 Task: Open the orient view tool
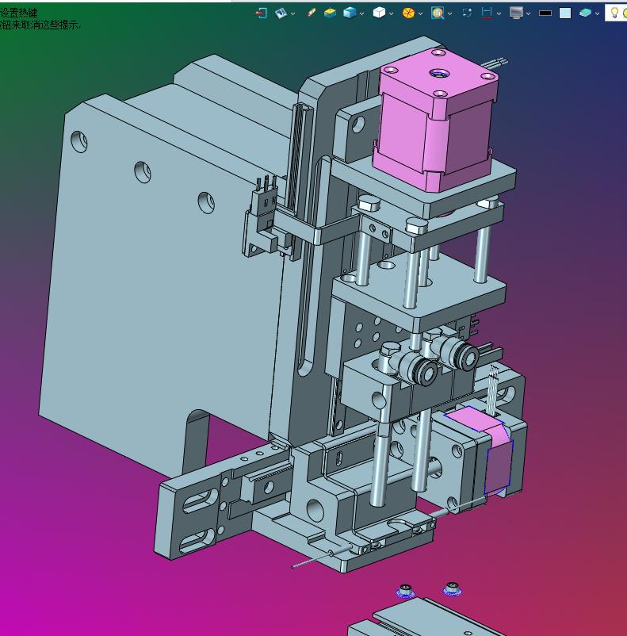point(281,13)
